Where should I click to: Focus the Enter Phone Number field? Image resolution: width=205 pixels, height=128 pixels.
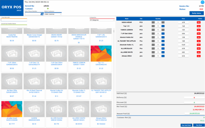33,14
